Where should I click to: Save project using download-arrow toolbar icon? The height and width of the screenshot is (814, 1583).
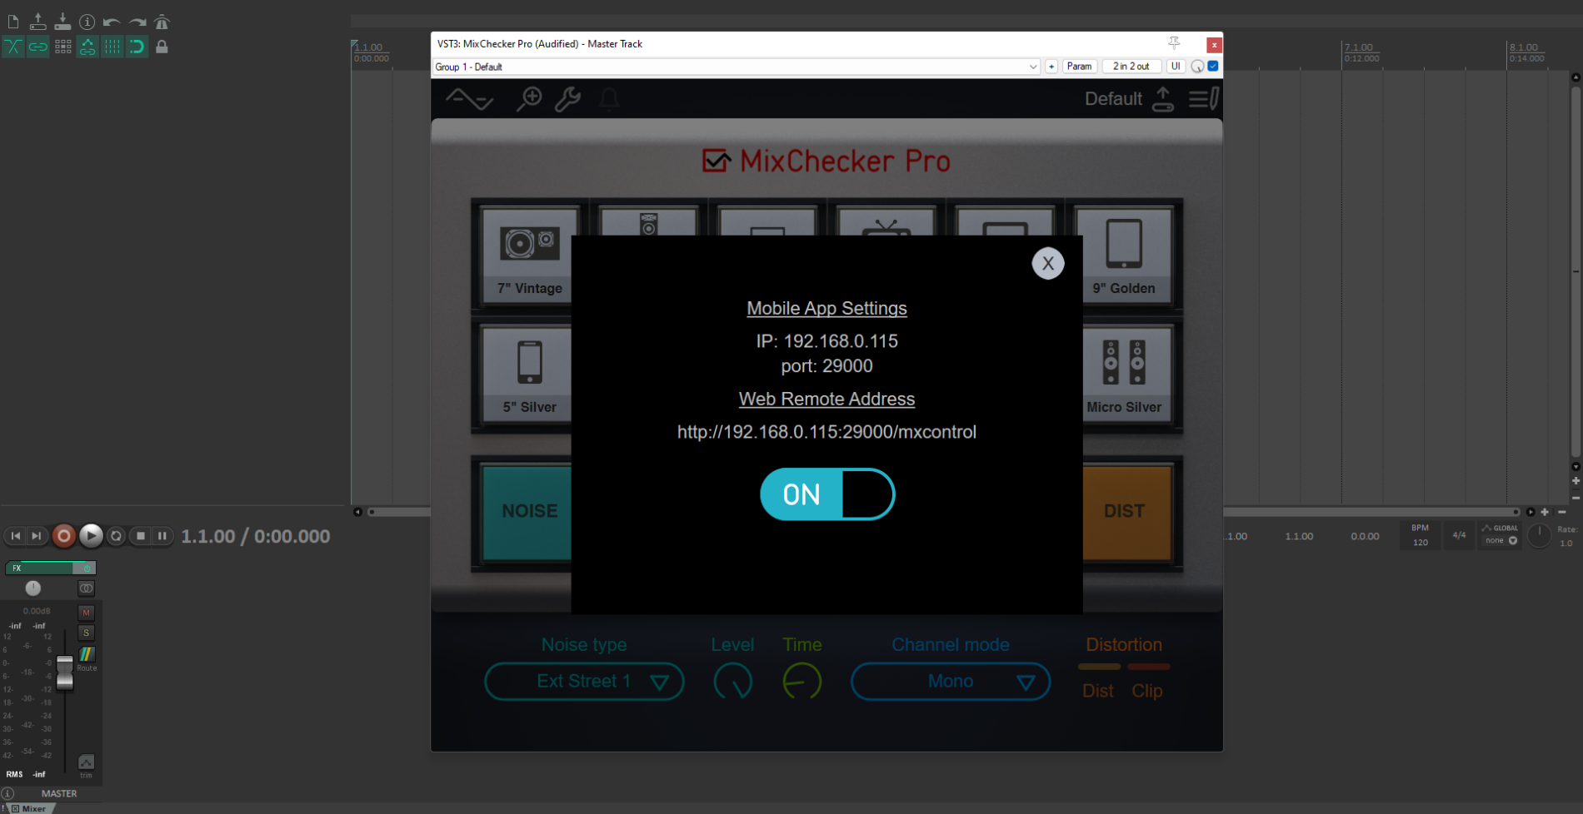(x=62, y=22)
